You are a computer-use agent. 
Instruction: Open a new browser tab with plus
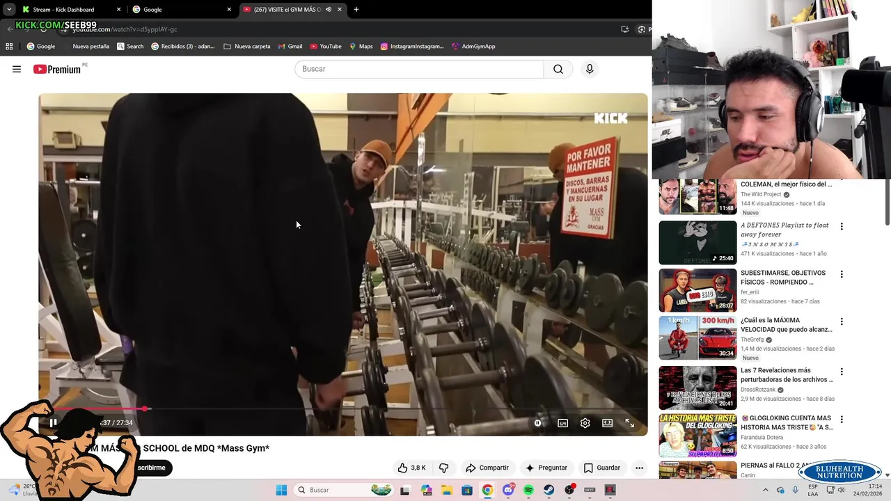[x=356, y=10]
